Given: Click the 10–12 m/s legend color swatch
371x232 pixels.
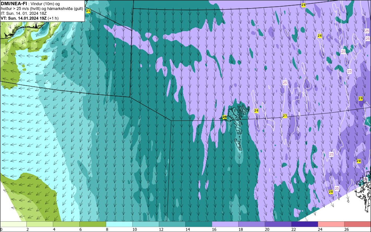Looking at the screenshot, I should pyautogui.click(x=146, y=224).
